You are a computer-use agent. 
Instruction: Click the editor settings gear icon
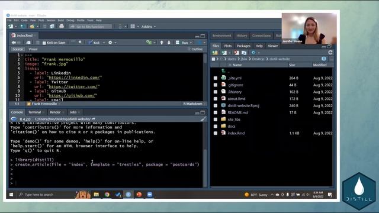pos(110,43)
